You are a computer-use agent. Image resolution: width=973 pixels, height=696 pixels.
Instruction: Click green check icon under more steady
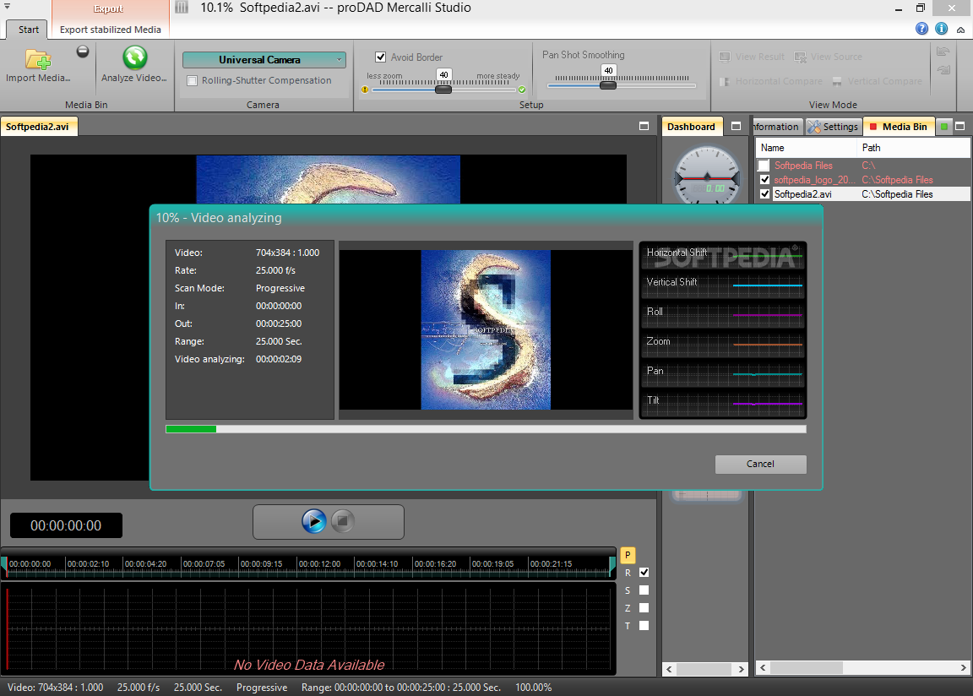[x=522, y=90]
